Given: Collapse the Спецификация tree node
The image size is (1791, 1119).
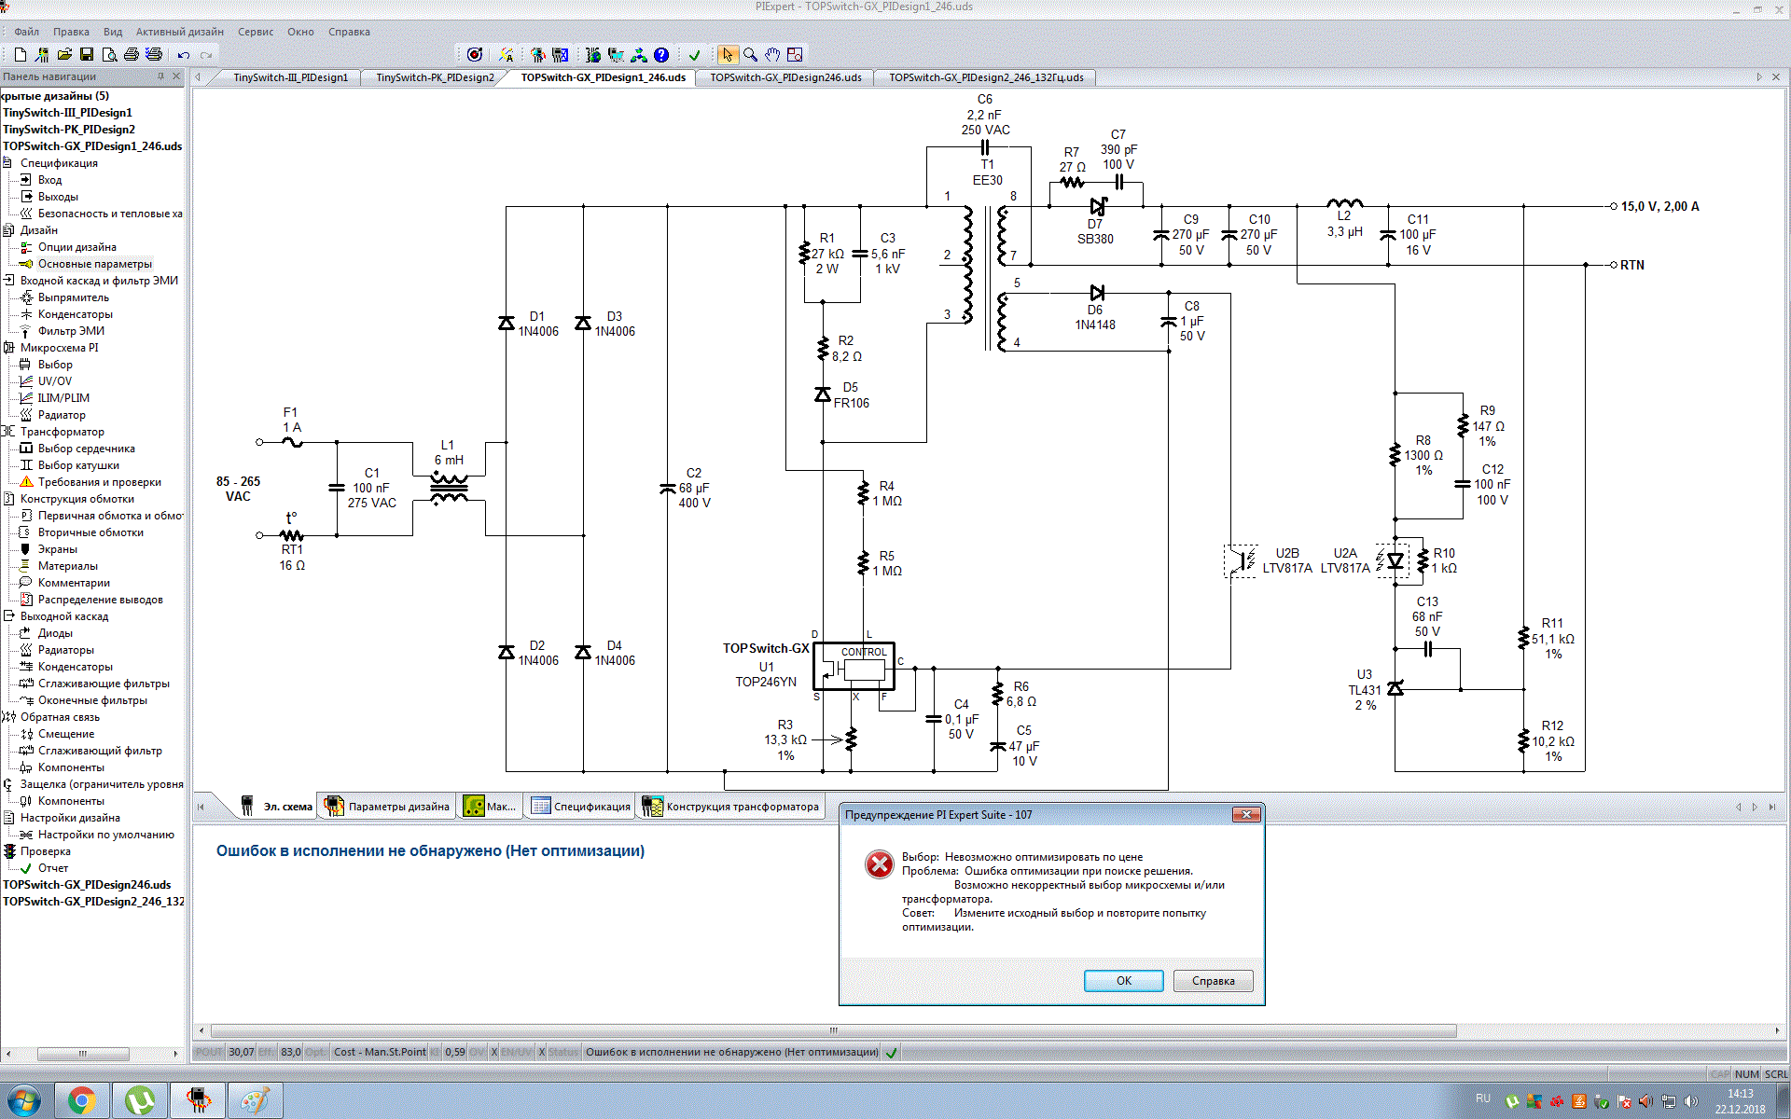Looking at the screenshot, I should (x=8, y=163).
